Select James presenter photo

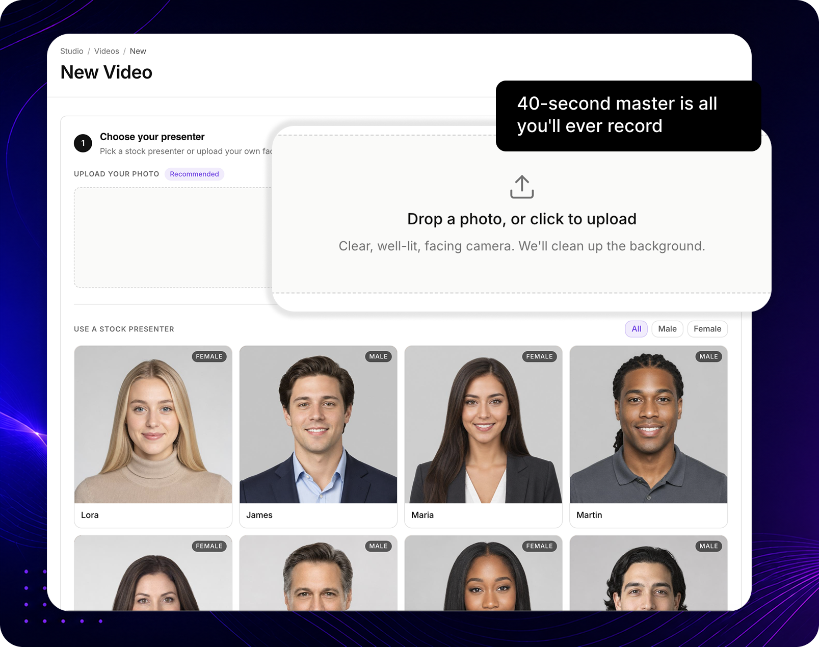318,425
